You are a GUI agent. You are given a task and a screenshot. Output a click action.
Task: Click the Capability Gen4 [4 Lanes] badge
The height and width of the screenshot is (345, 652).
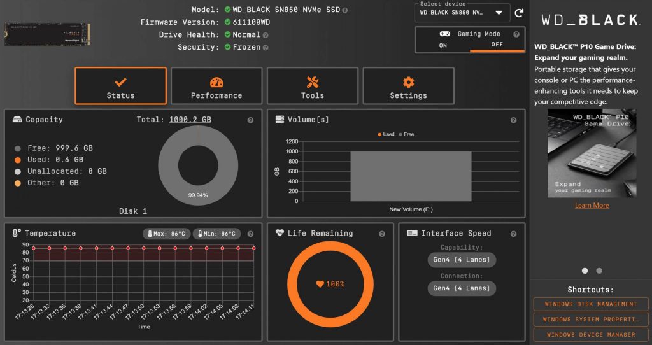[462, 260]
